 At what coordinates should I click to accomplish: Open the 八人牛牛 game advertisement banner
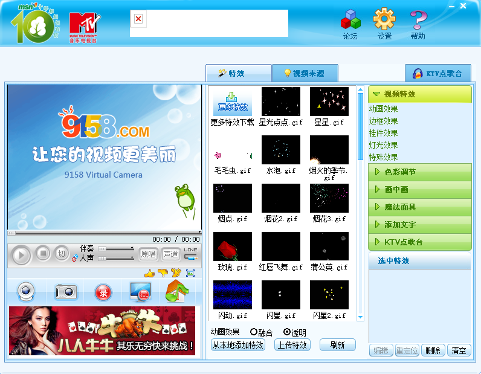[102, 330]
